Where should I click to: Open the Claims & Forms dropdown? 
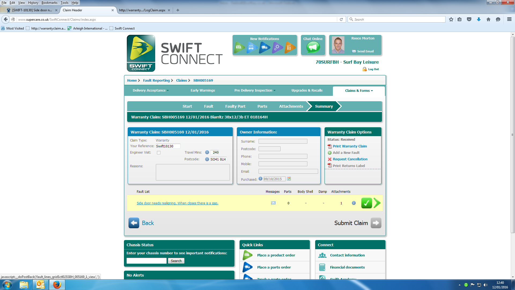[359, 91]
